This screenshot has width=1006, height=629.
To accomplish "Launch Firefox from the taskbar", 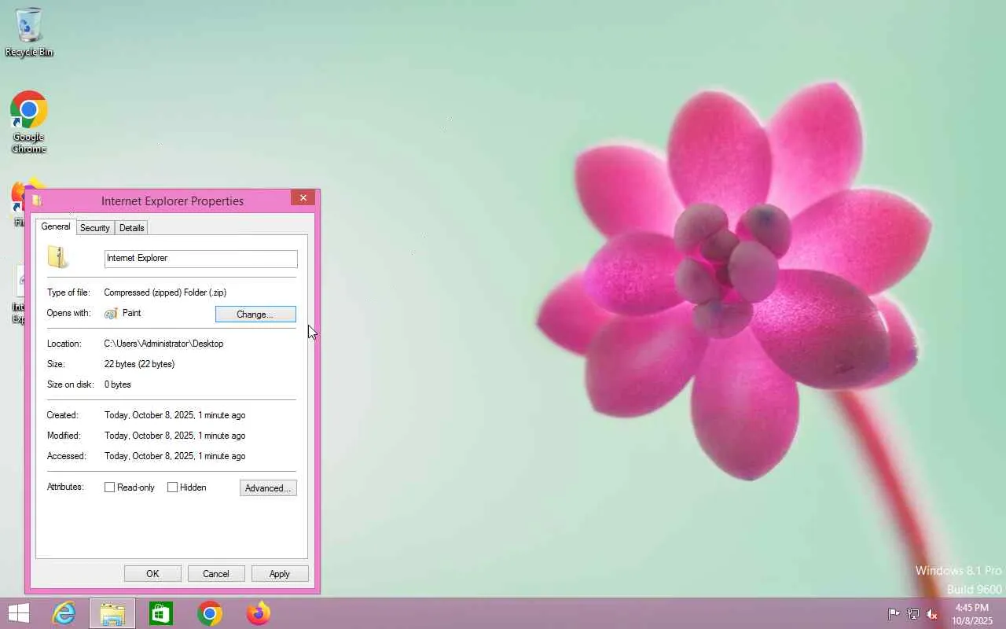I will pyautogui.click(x=259, y=613).
